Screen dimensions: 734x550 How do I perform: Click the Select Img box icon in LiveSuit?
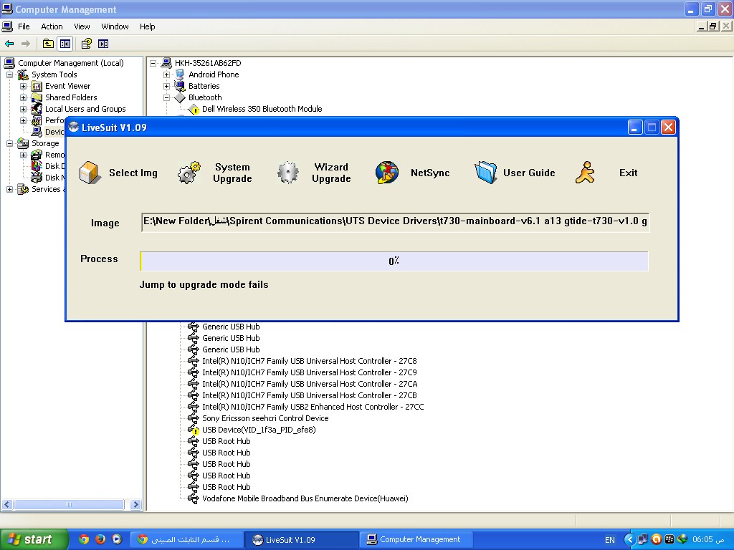(90, 173)
